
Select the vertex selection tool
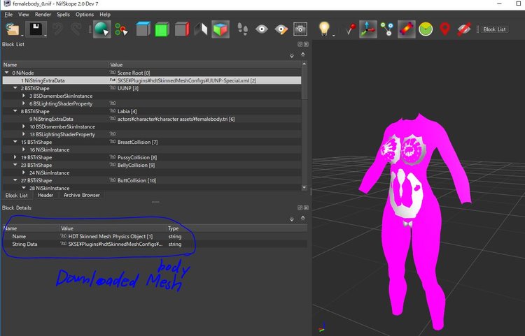pyautogui.click(x=121, y=29)
